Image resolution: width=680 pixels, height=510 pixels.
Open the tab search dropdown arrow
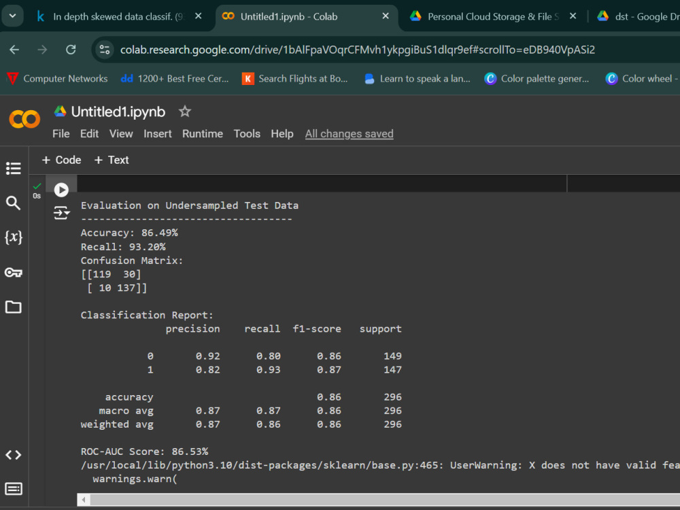click(x=12, y=16)
